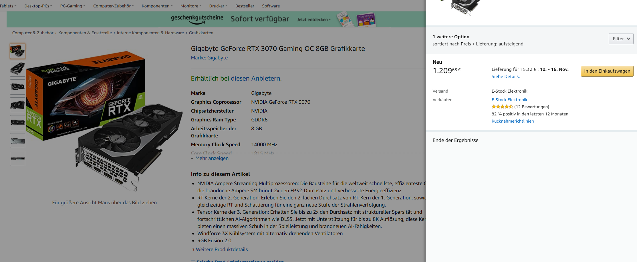Open the PC-Gaming navigation dropdown
This screenshot has height=262, width=637.
73,6
